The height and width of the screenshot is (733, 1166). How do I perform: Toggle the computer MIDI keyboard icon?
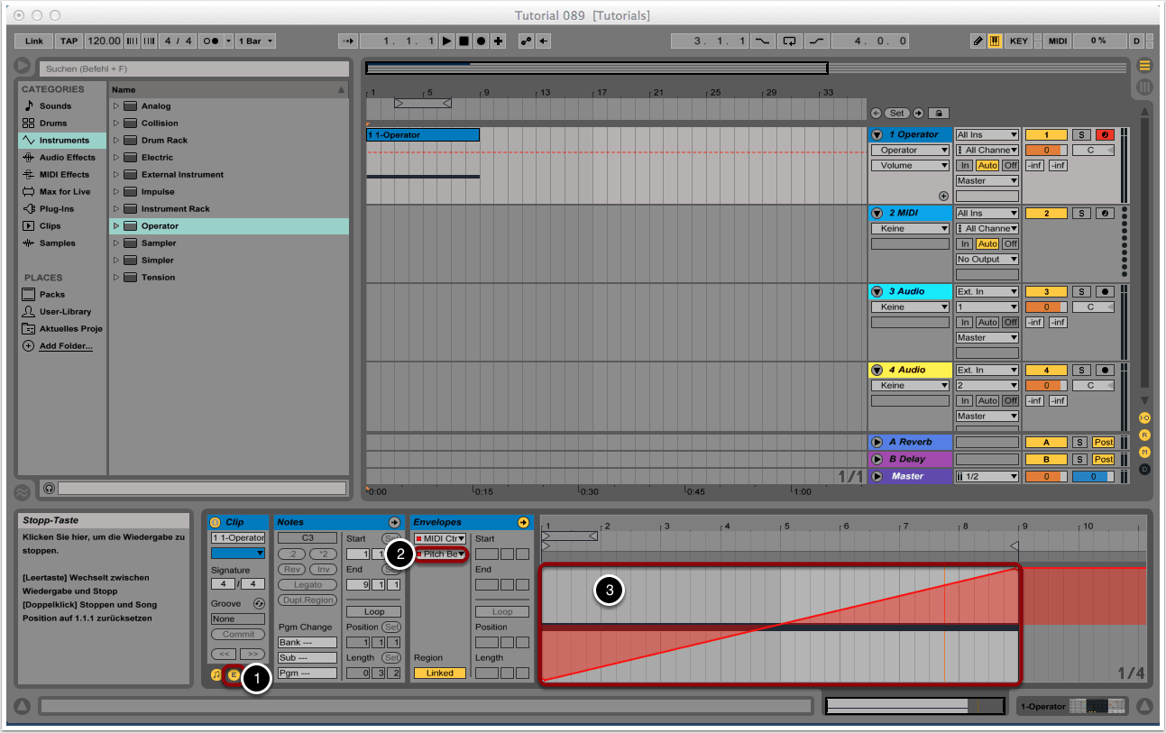995,41
